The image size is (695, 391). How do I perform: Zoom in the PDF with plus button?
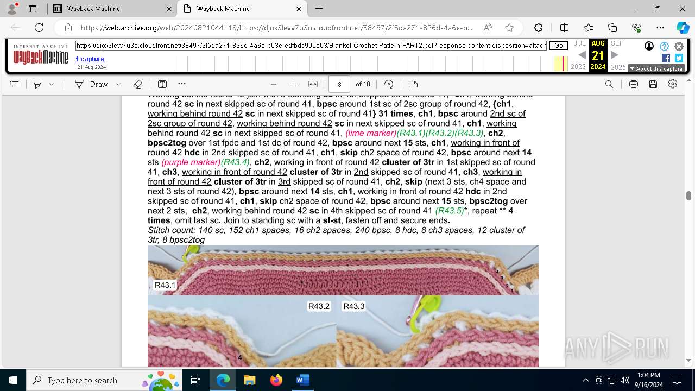click(x=293, y=84)
